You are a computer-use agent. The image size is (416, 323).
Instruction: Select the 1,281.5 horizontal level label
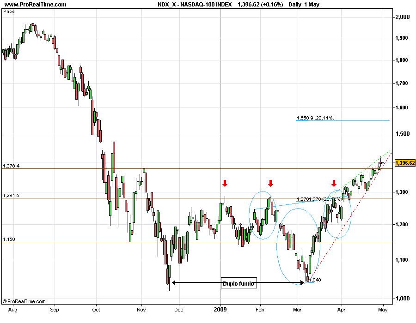(11, 196)
